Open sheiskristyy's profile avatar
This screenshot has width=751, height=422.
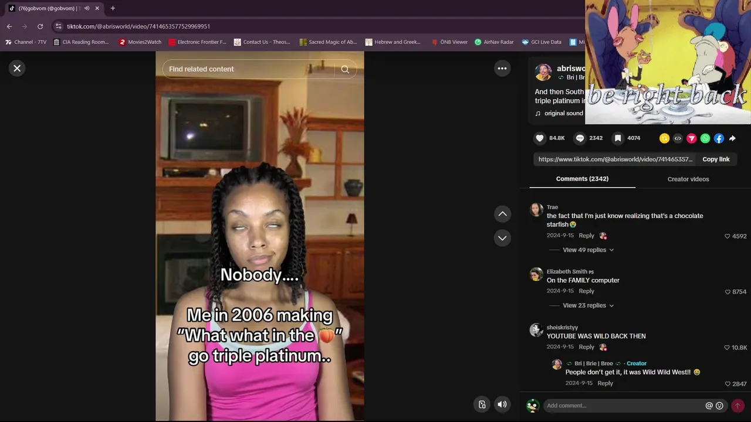pos(536,330)
